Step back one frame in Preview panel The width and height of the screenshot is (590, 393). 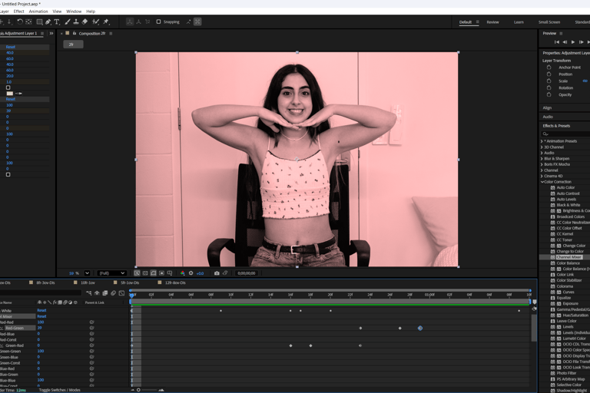(x=565, y=42)
